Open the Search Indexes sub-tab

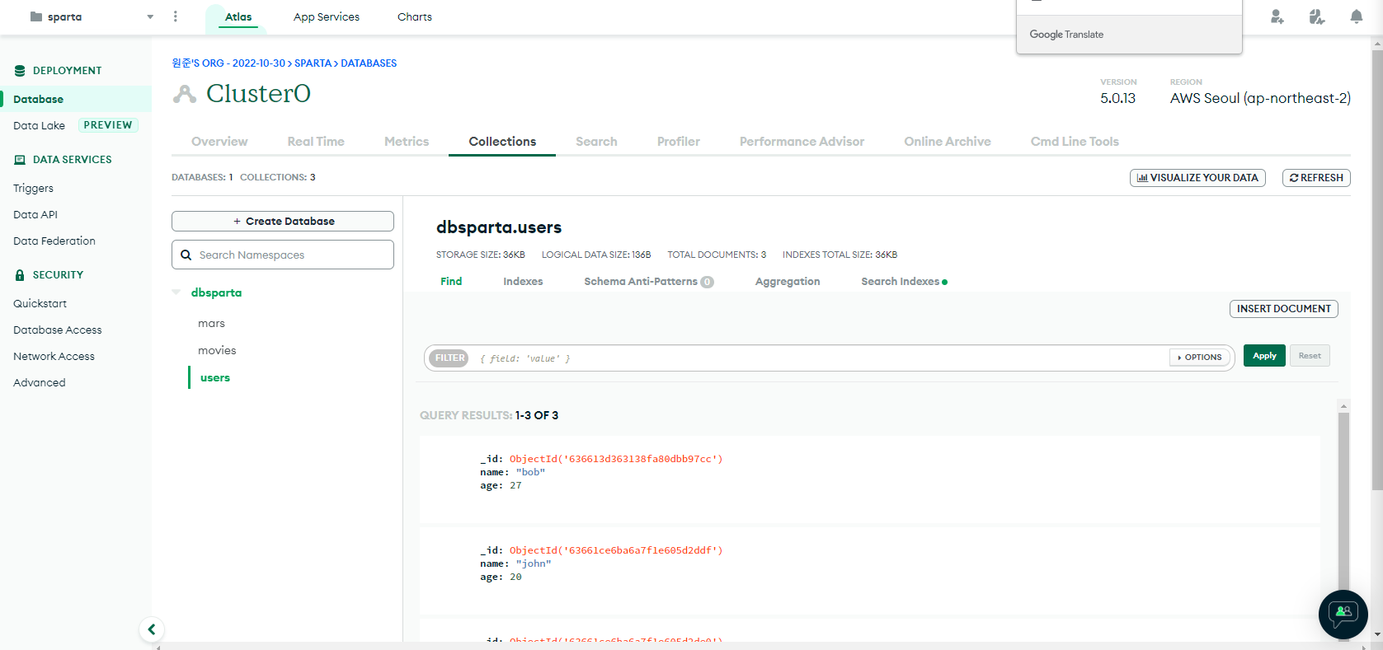904,282
